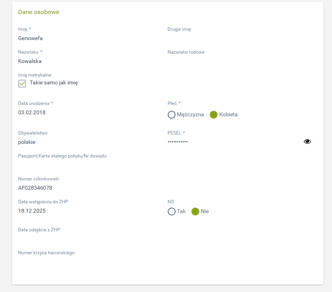Choose 'Nie' for the NS option
Image resolution: width=332 pixels, height=292 pixels.
[195, 212]
